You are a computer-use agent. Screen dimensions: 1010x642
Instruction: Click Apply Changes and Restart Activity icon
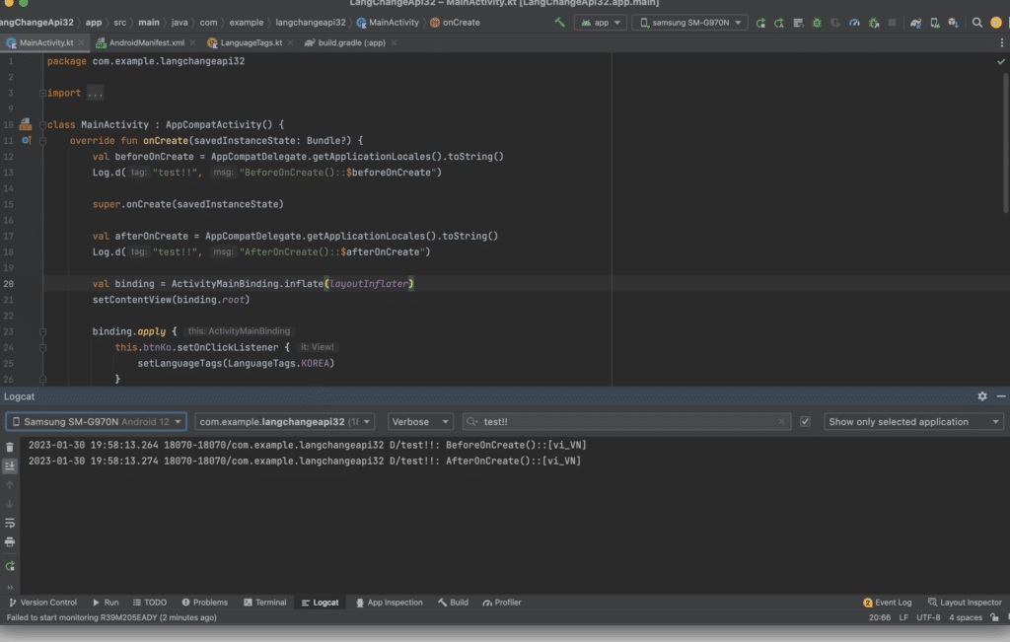(779, 23)
